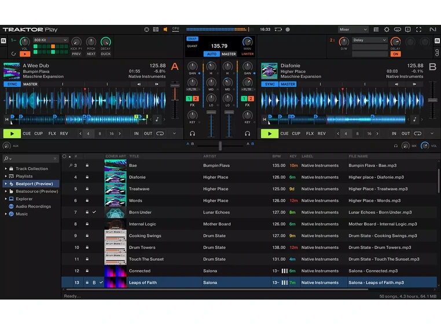Click Deck A headphone cue icon
441x325 pixels.
pyautogui.click(x=192, y=134)
